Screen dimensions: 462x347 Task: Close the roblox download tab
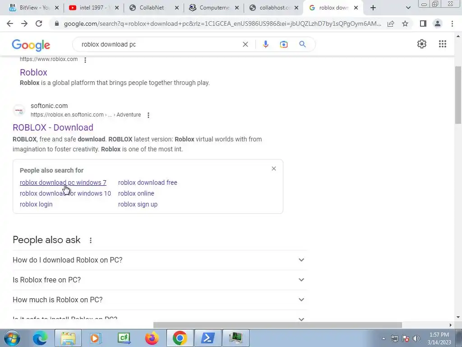tap(356, 8)
